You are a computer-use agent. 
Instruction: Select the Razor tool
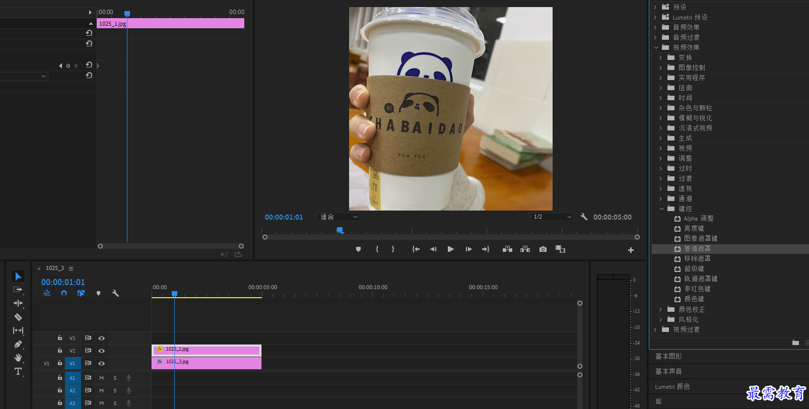pos(18,317)
